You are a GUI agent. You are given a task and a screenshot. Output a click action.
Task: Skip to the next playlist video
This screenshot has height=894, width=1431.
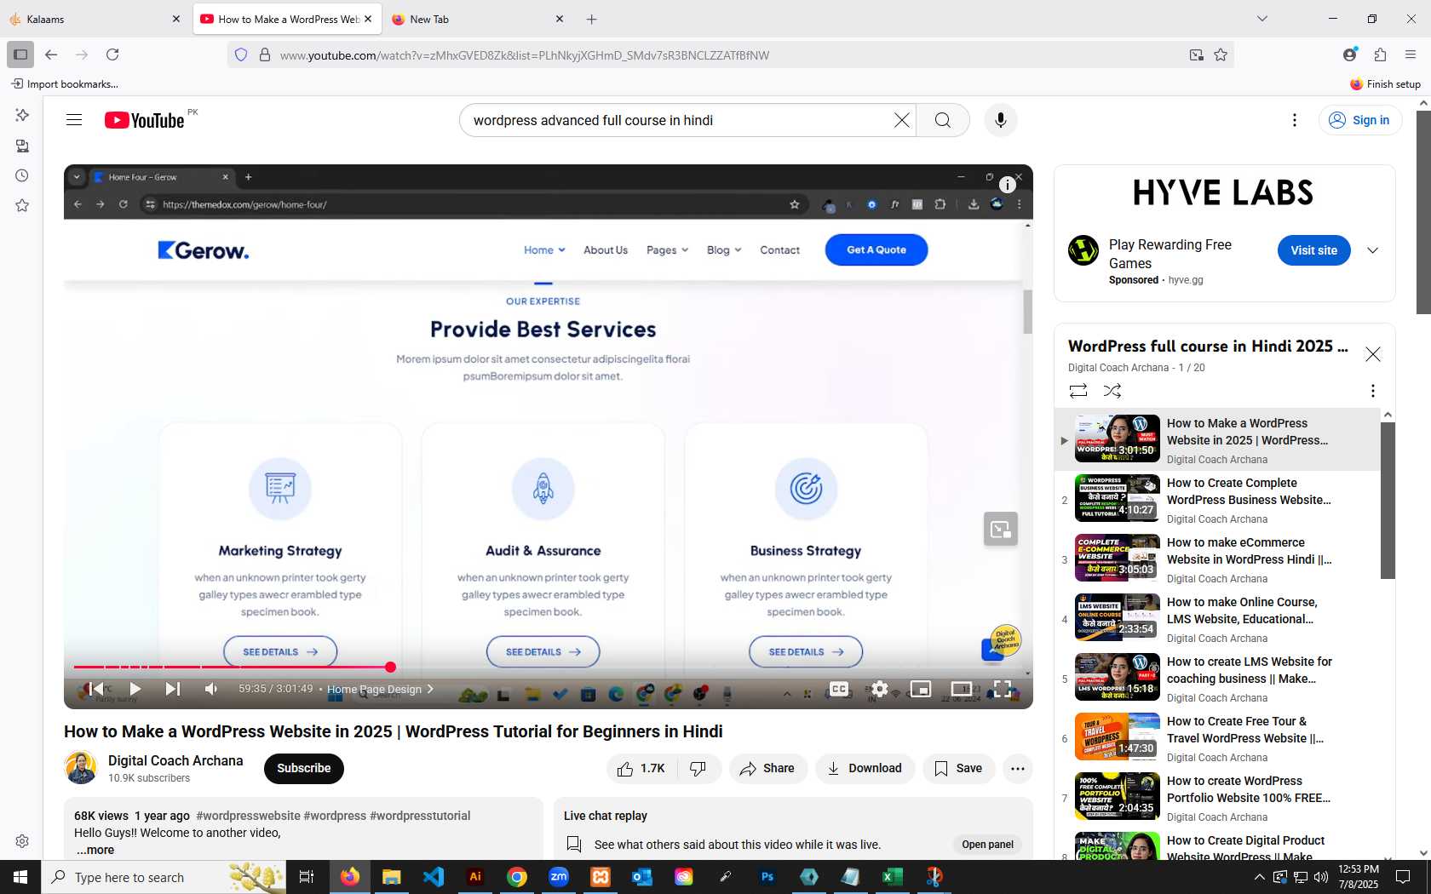click(173, 689)
